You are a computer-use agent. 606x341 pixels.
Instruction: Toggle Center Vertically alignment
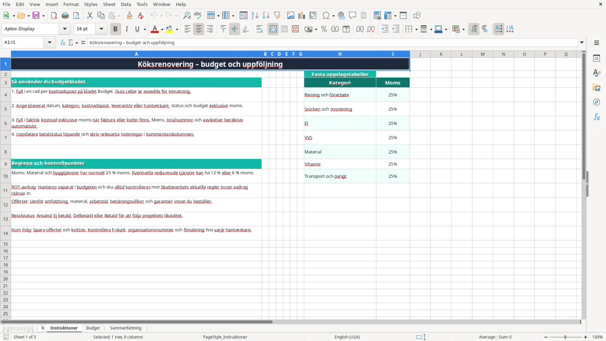234,29
